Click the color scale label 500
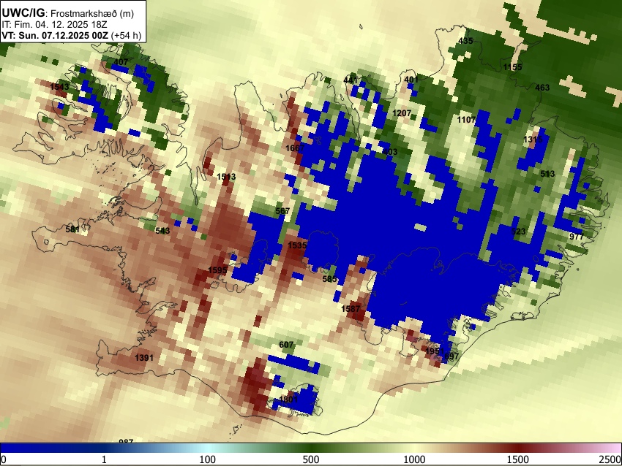622x466 pixels. point(310,459)
